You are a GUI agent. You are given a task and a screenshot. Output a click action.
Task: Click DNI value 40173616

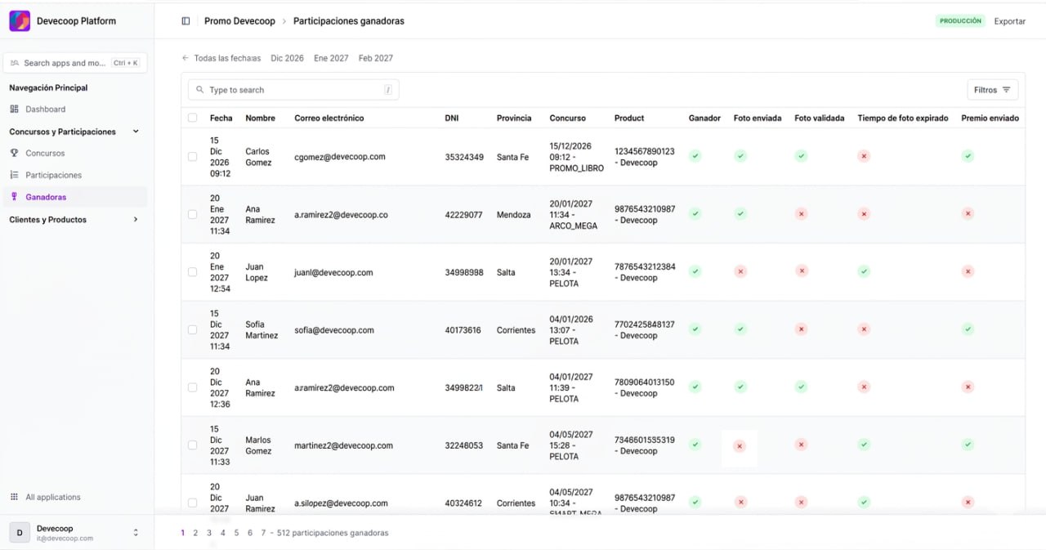click(463, 330)
